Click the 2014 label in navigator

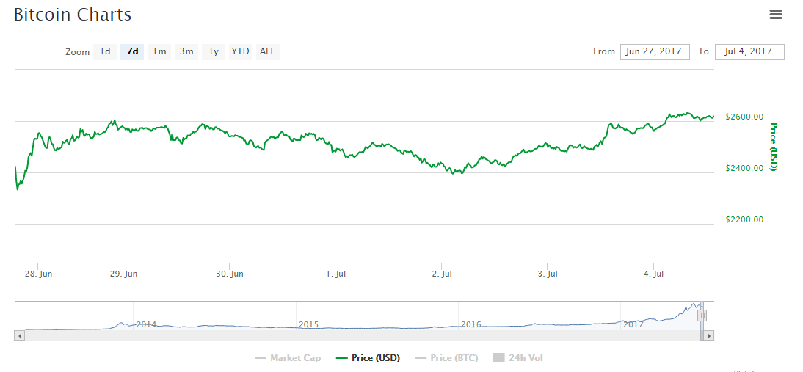146,324
